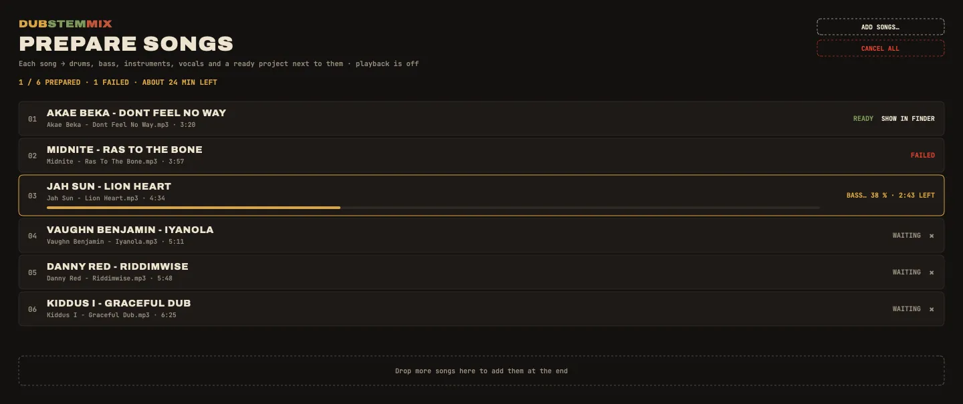Click row number 03
The width and height of the screenshot is (963, 404).
point(32,196)
